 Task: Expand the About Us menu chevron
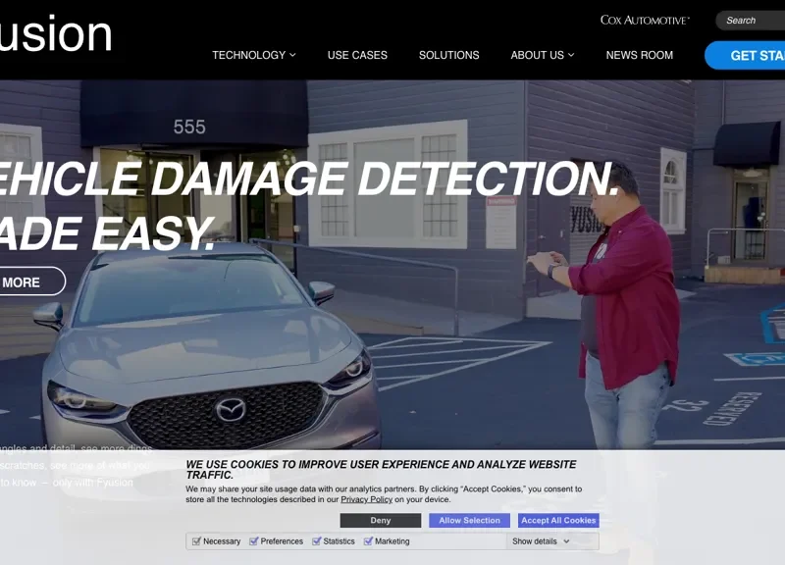(571, 55)
